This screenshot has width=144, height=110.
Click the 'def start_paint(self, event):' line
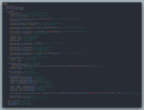click(28, 57)
